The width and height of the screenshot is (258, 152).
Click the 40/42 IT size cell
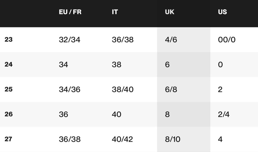122,139
